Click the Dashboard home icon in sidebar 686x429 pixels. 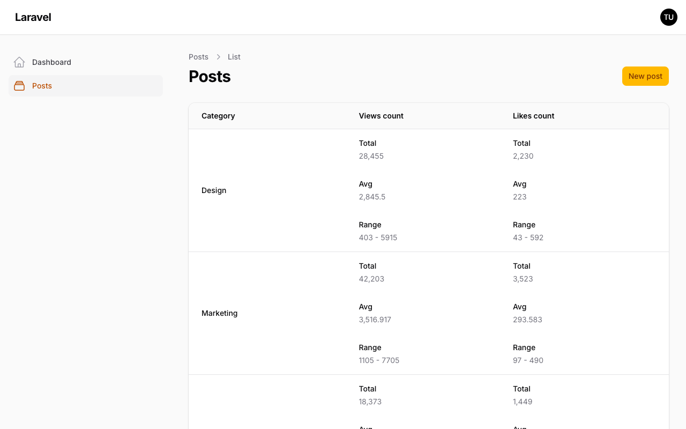point(19,62)
